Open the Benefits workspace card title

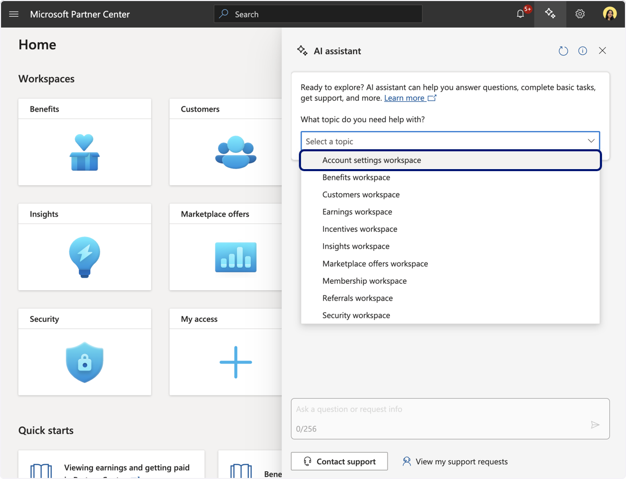pos(44,109)
